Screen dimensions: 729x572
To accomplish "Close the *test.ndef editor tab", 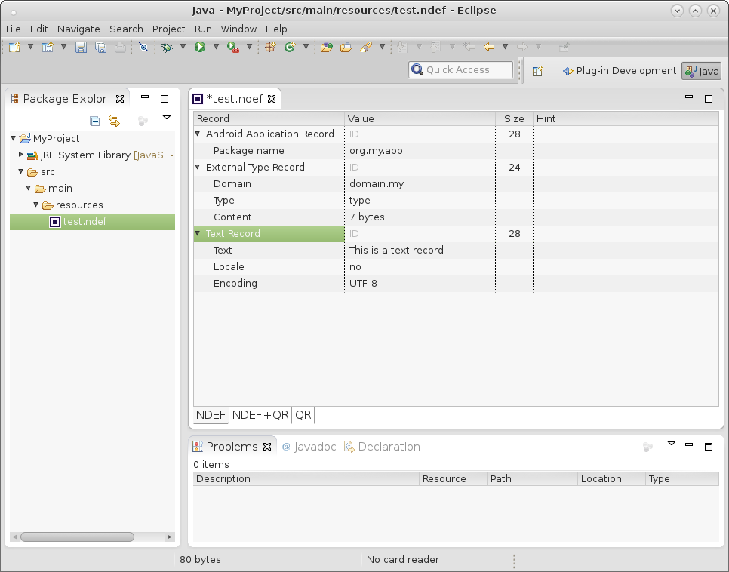I will [x=272, y=99].
